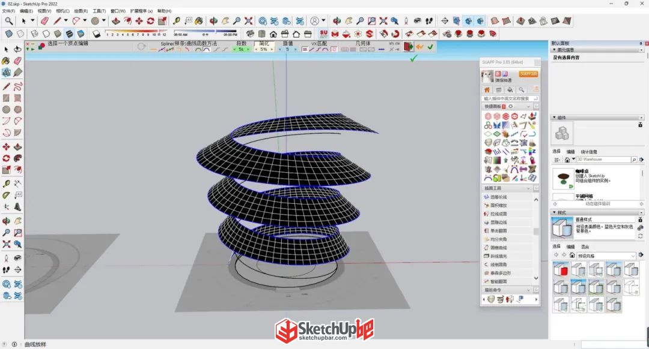
Task: Open the 扩展程序 menu
Action: [142, 11]
